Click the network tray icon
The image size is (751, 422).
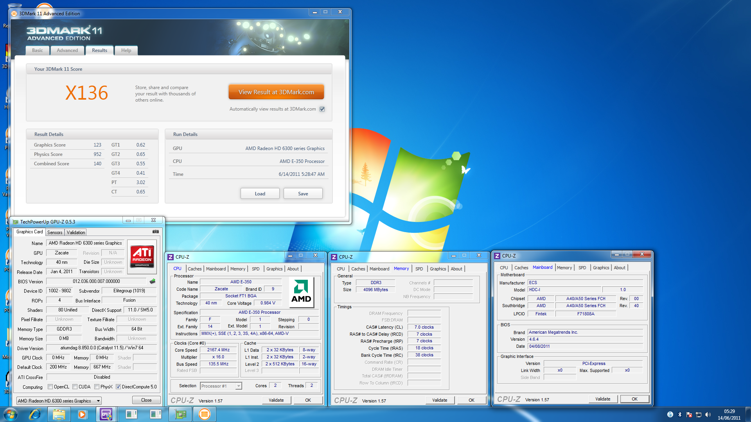click(x=699, y=415)
